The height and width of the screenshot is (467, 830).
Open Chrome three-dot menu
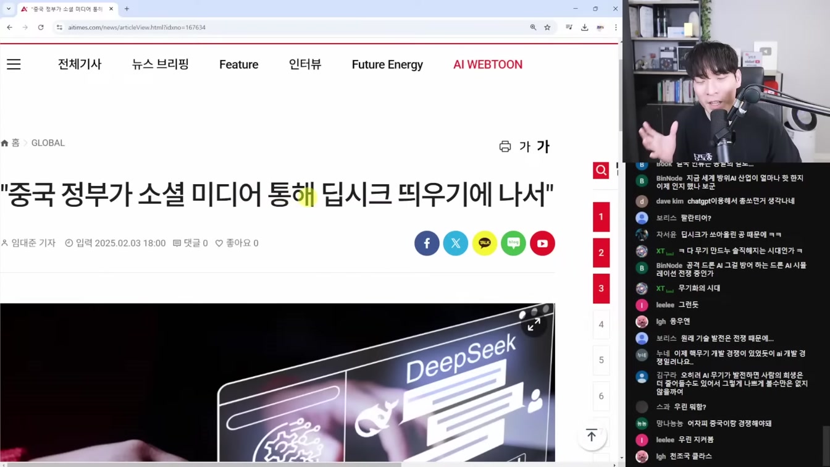[x=616, y=27]
